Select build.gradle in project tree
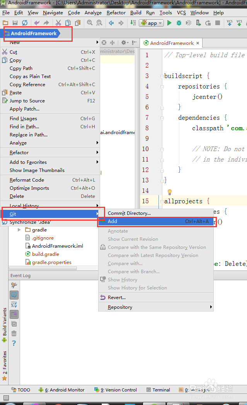Image resolution: width=247 pixels, height=405 pixels. pyautogui.click(x=46, y=254)
